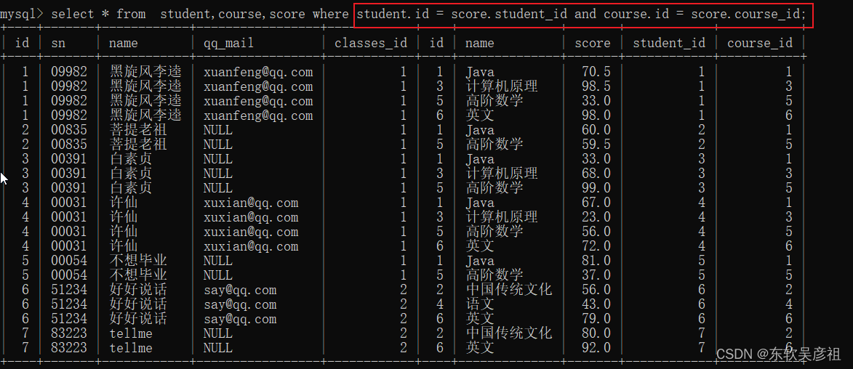
Task: Select the score value 68.0
Action: (596, 174)
